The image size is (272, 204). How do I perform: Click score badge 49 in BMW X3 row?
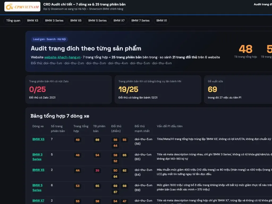(x=78, y=140)
